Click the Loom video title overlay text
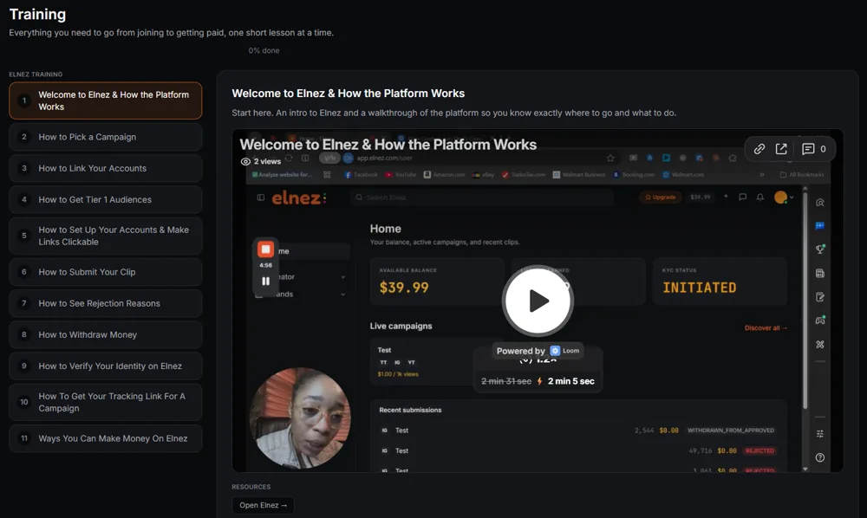867x518 pixels. 388,145
